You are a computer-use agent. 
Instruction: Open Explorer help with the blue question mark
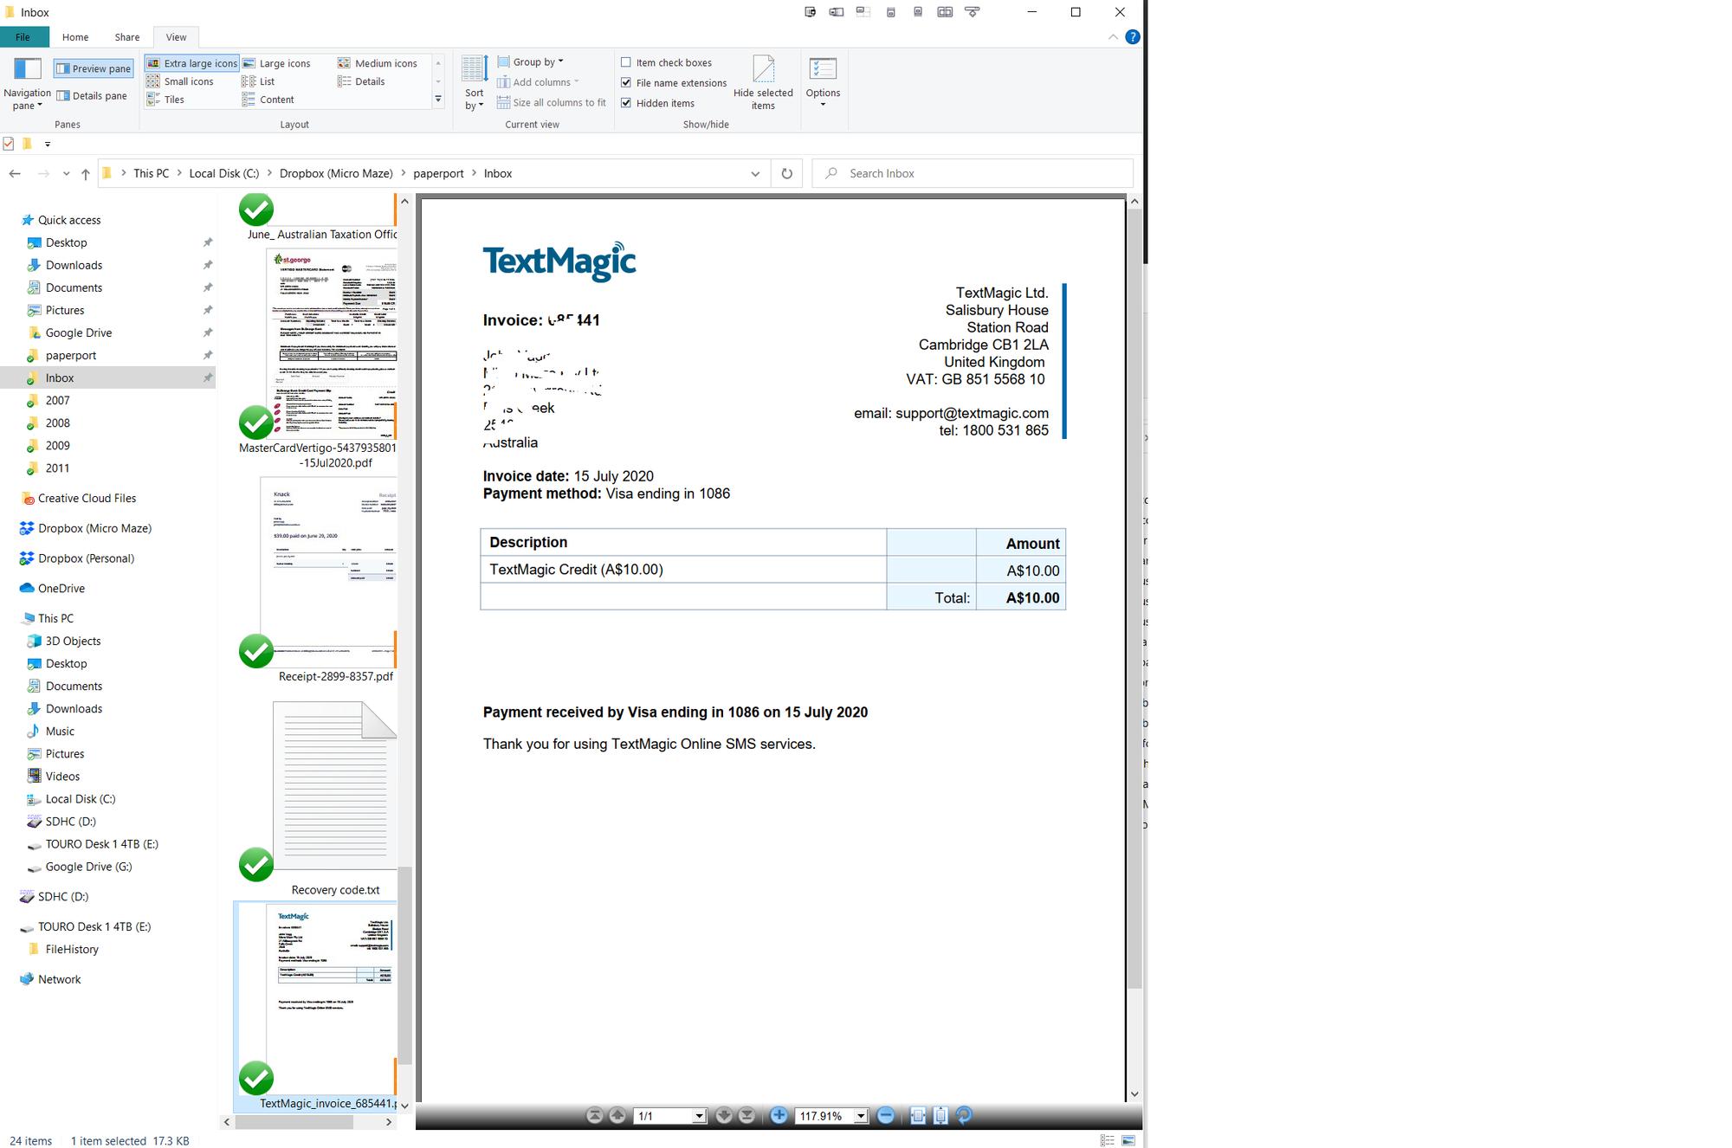(1132, 37)
